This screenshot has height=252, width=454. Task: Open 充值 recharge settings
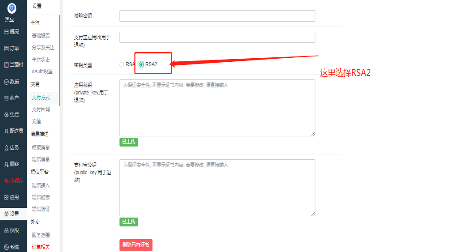[36, 121]
